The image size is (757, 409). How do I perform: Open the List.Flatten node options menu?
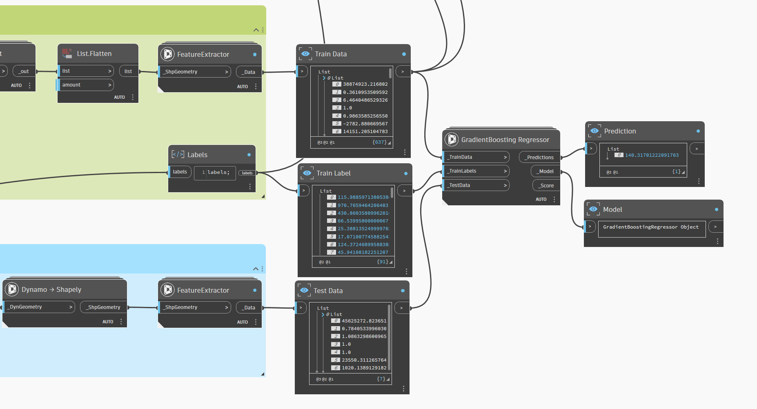point(133,97)
